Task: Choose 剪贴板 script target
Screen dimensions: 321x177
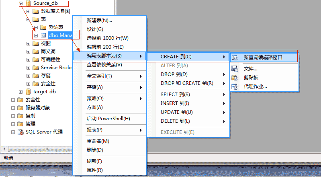Action: (264, 78)
